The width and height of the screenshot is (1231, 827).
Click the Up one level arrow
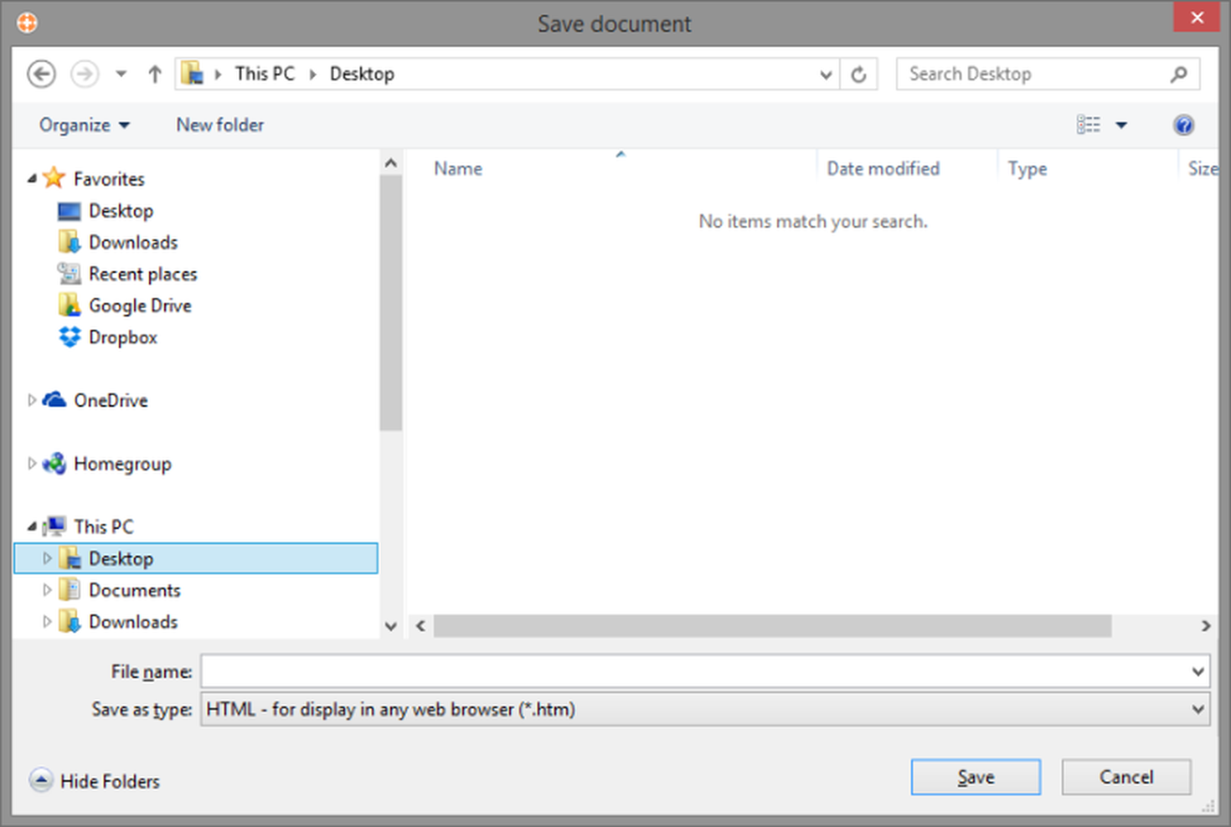(154, 74)
